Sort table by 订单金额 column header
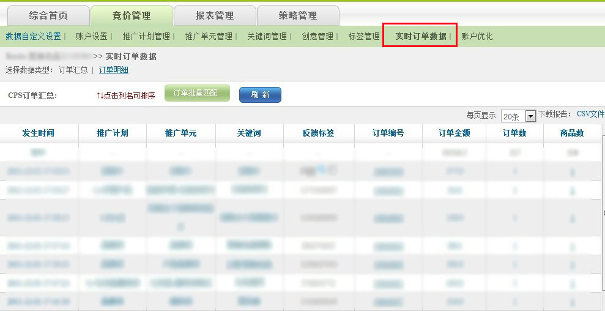Viewport: 605px width, 311px height. (454, 133)
